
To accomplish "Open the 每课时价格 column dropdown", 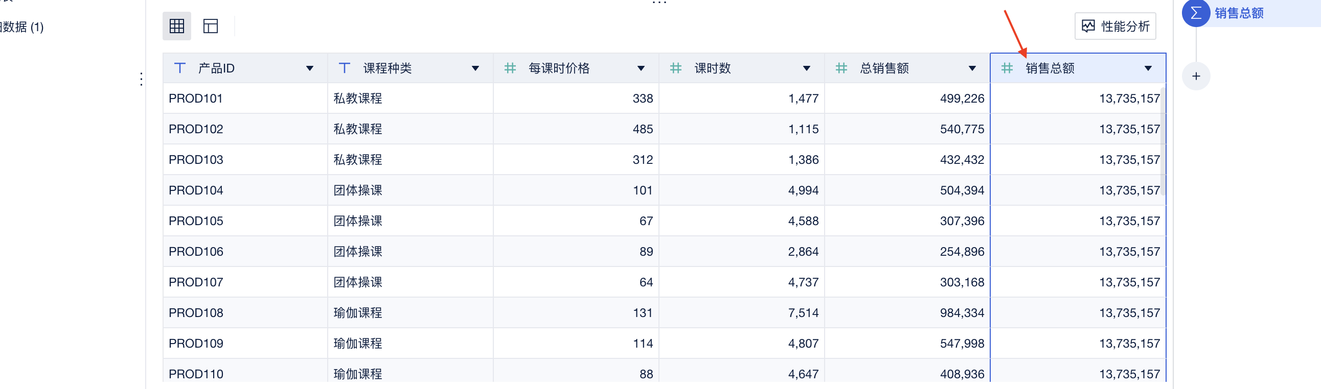I will [641, 68].
